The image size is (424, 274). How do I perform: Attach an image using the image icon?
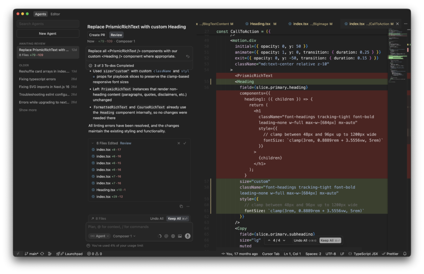[x=180, y=236]
